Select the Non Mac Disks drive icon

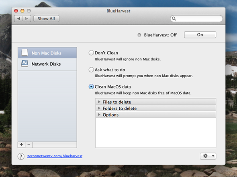25,53
